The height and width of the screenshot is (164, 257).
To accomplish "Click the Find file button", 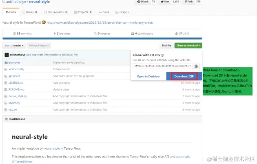I will (x=166, y=46).
